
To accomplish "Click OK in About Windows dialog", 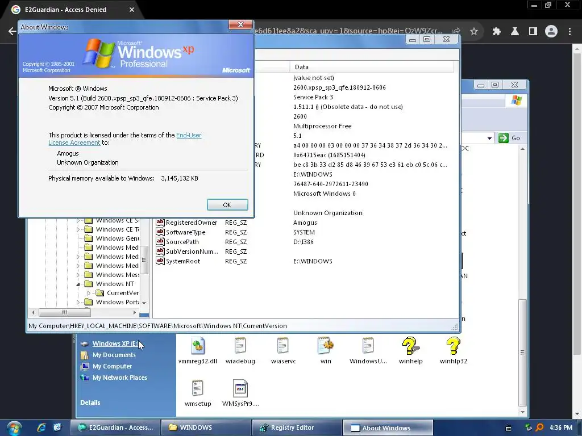I will (227, 204).
